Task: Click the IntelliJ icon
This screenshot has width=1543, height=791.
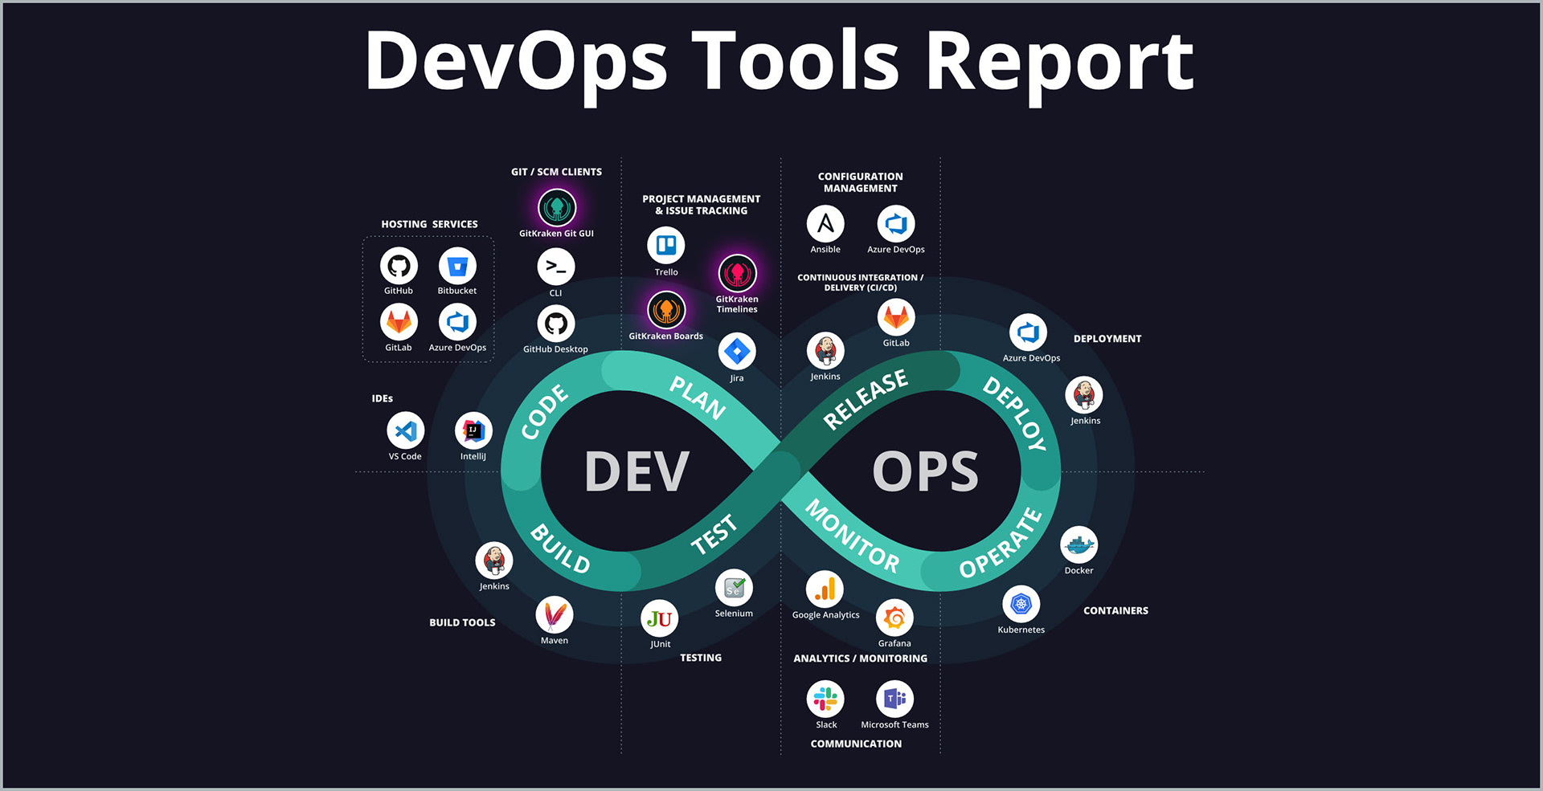Action: tap(473, 431)
